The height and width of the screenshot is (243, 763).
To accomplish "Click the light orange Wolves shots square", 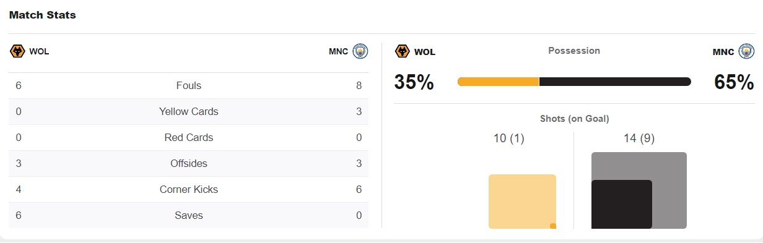I will (522, 202).
